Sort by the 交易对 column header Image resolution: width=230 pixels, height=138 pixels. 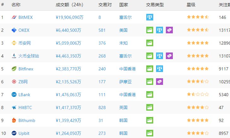(105, 5)
